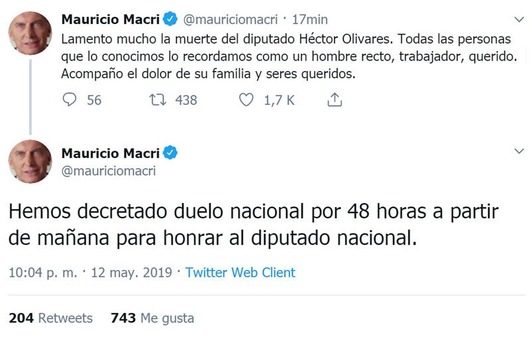Viewport: 531px width, 337px height.
Task: Like the first tweet with the heart icon
Action: point(246,100)
